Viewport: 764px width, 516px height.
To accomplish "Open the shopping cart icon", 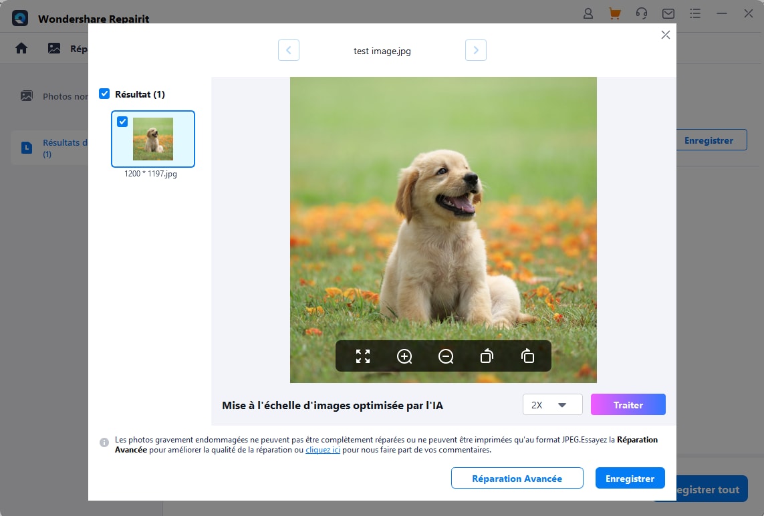I will (614, 13).
